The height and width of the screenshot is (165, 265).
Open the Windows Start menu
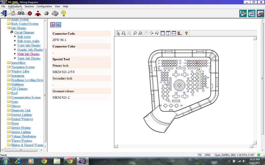[5, 161]
